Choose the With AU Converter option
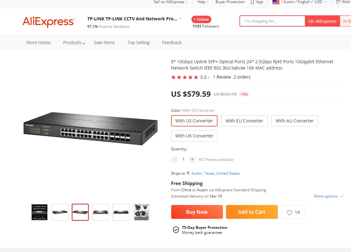This screenshot has height=252, width=351. click(295, 121)
